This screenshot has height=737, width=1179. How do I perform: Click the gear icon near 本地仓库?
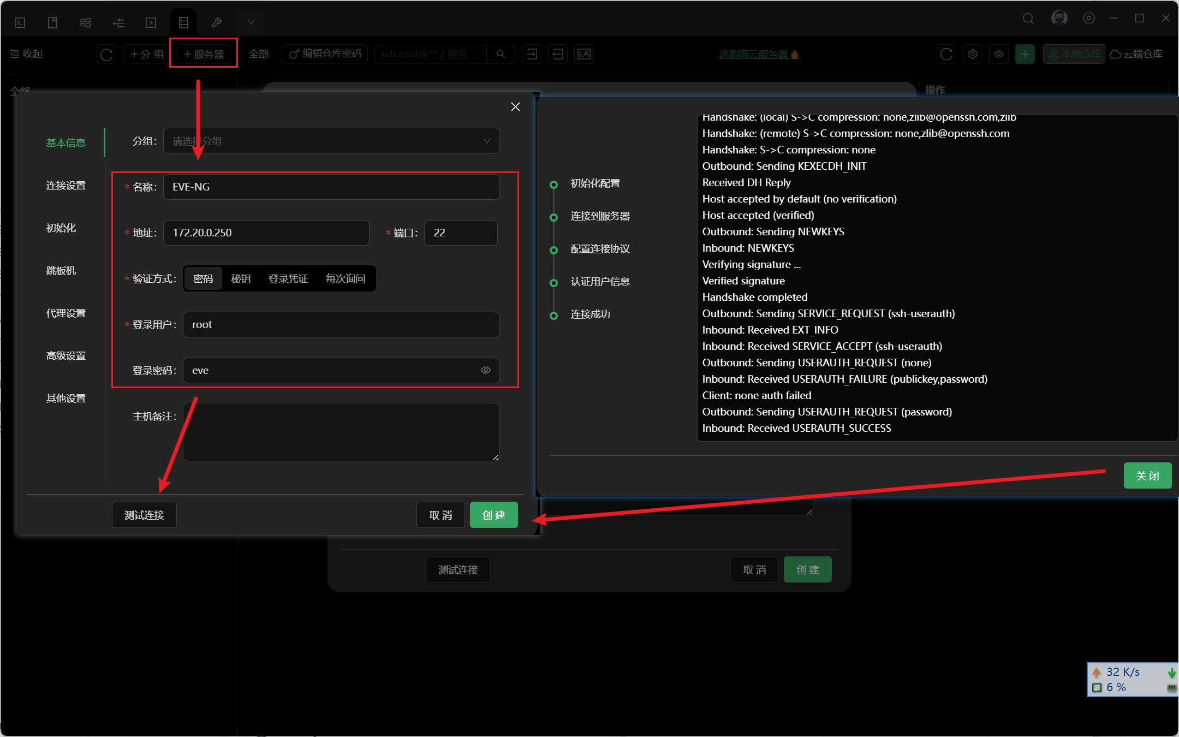click(973, 54)
